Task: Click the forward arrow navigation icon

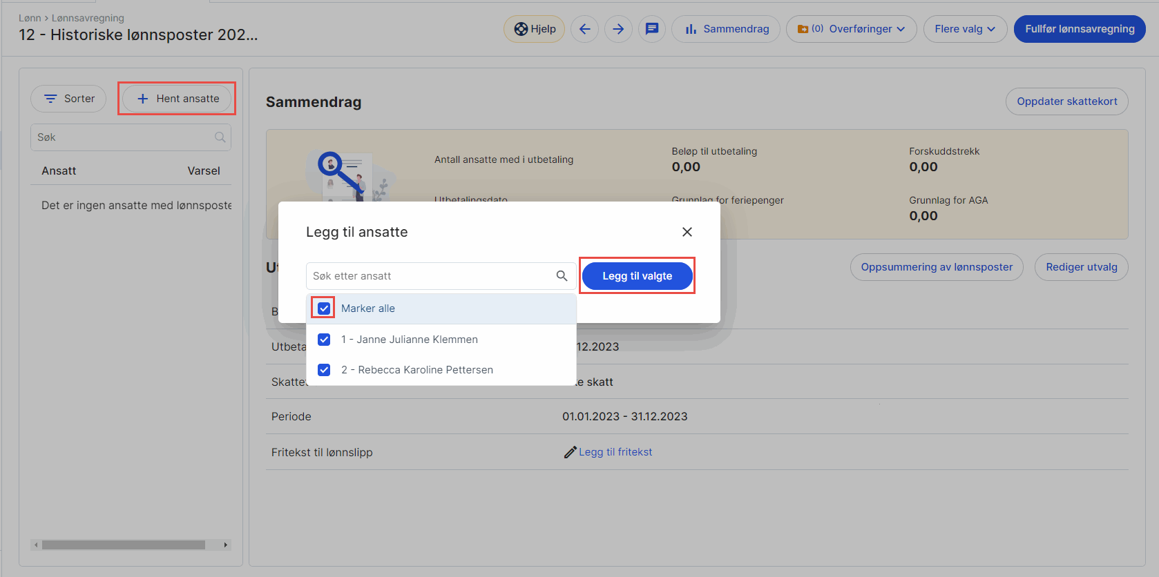Action: click(x=618, y=29)
